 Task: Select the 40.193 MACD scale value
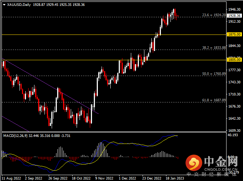(233, 135)
